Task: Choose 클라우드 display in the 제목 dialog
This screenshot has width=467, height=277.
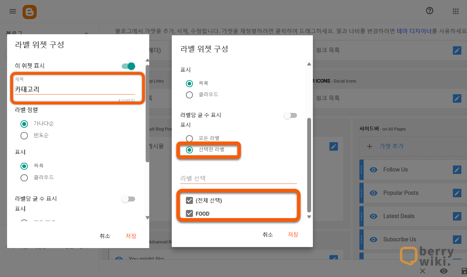Action: (24, 177)
